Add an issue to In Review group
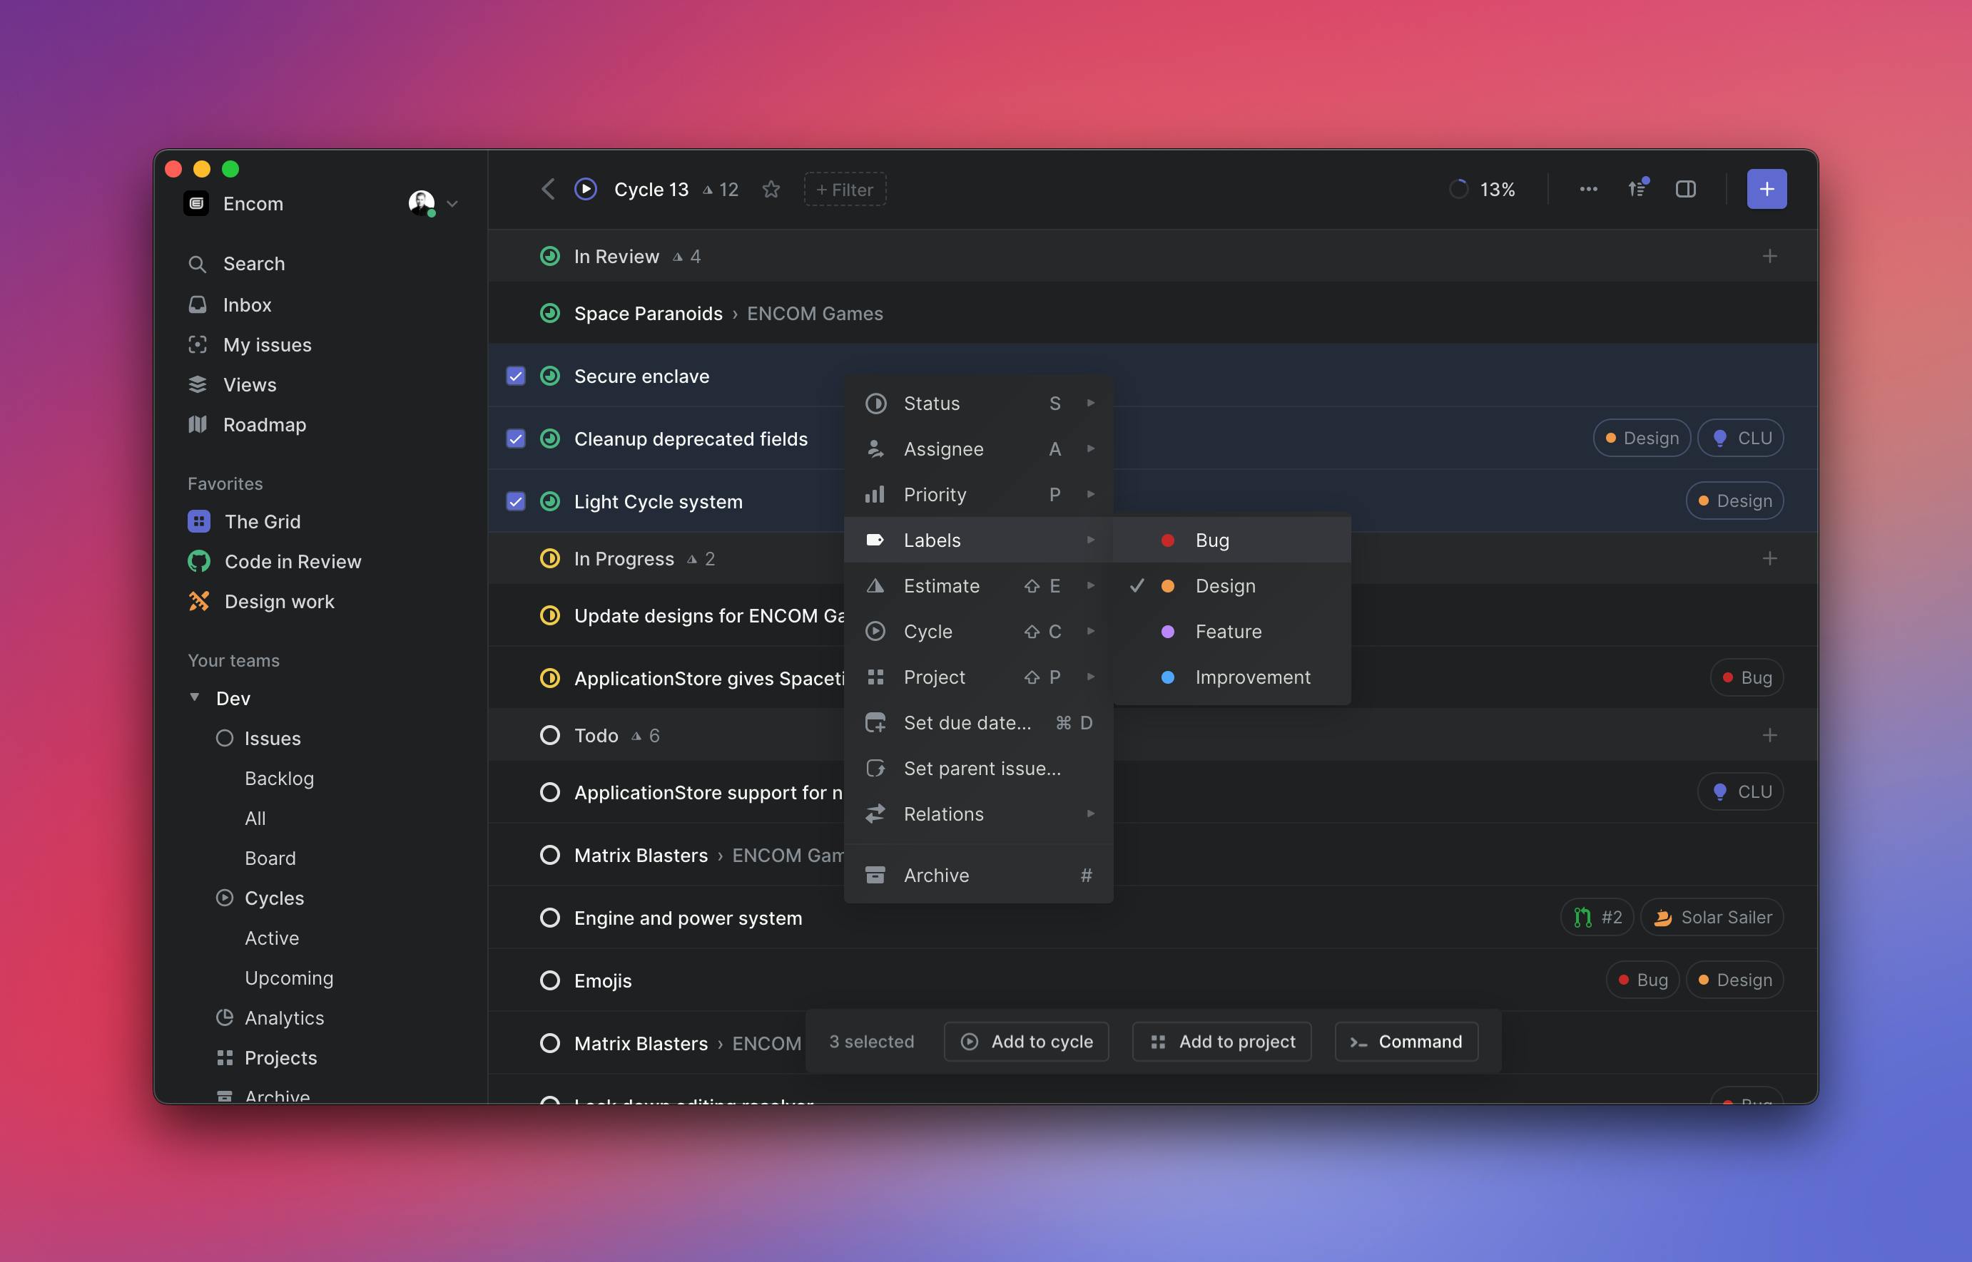The width and height of the screenshot is (1972, 1262). click(1769, 257)
